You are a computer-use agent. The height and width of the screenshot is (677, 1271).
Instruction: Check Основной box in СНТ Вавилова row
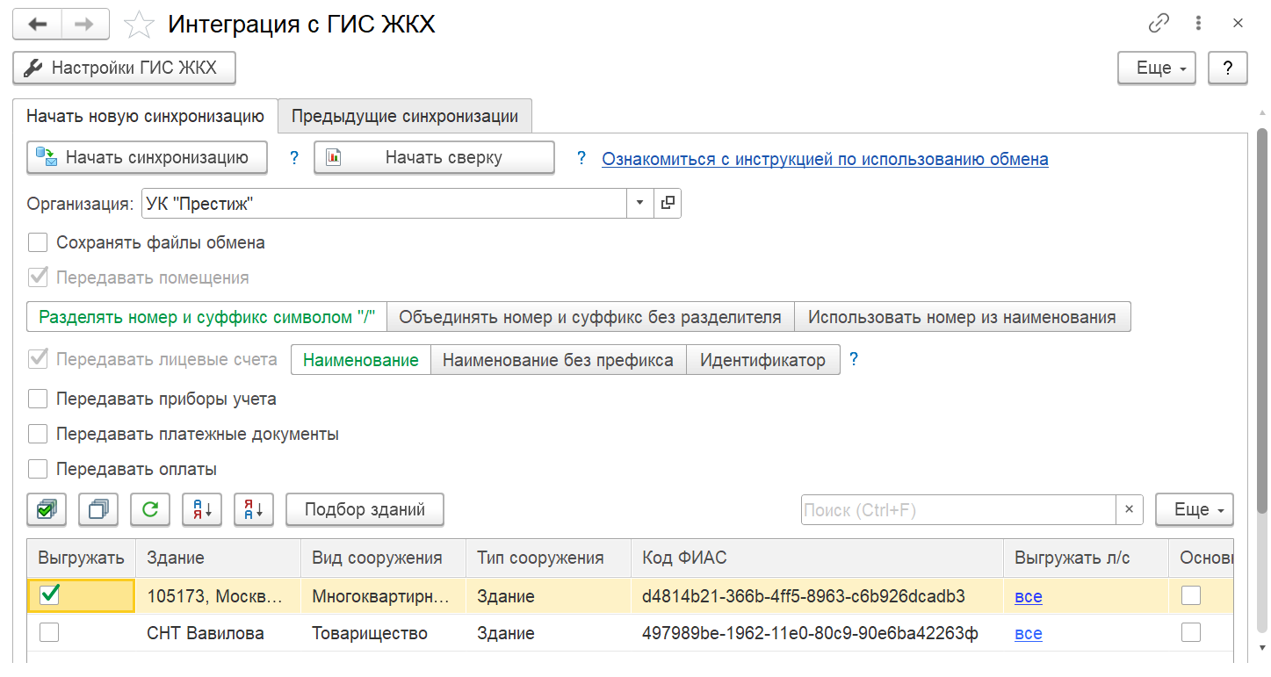[x=1191, y=632]
